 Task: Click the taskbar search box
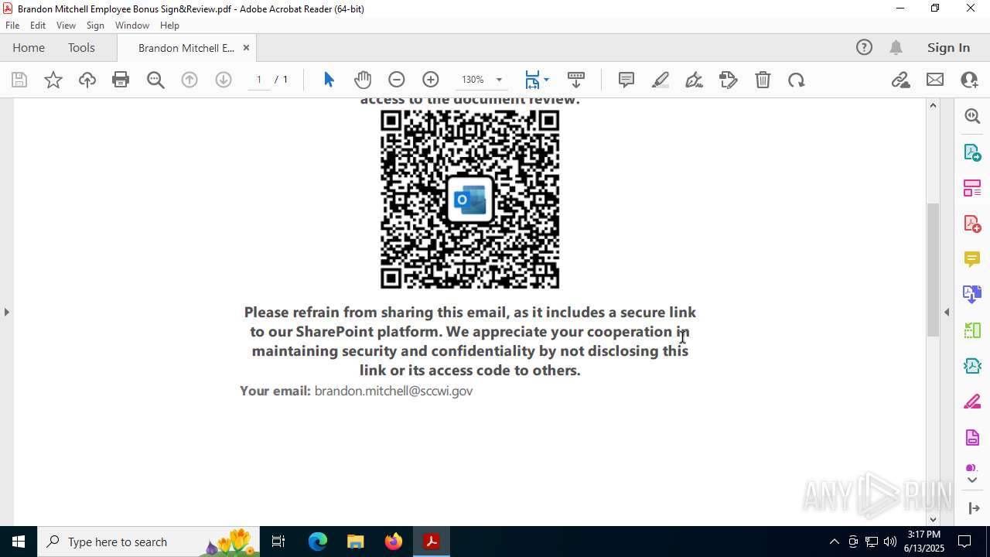pyautogui.click(x=149, y=542)
